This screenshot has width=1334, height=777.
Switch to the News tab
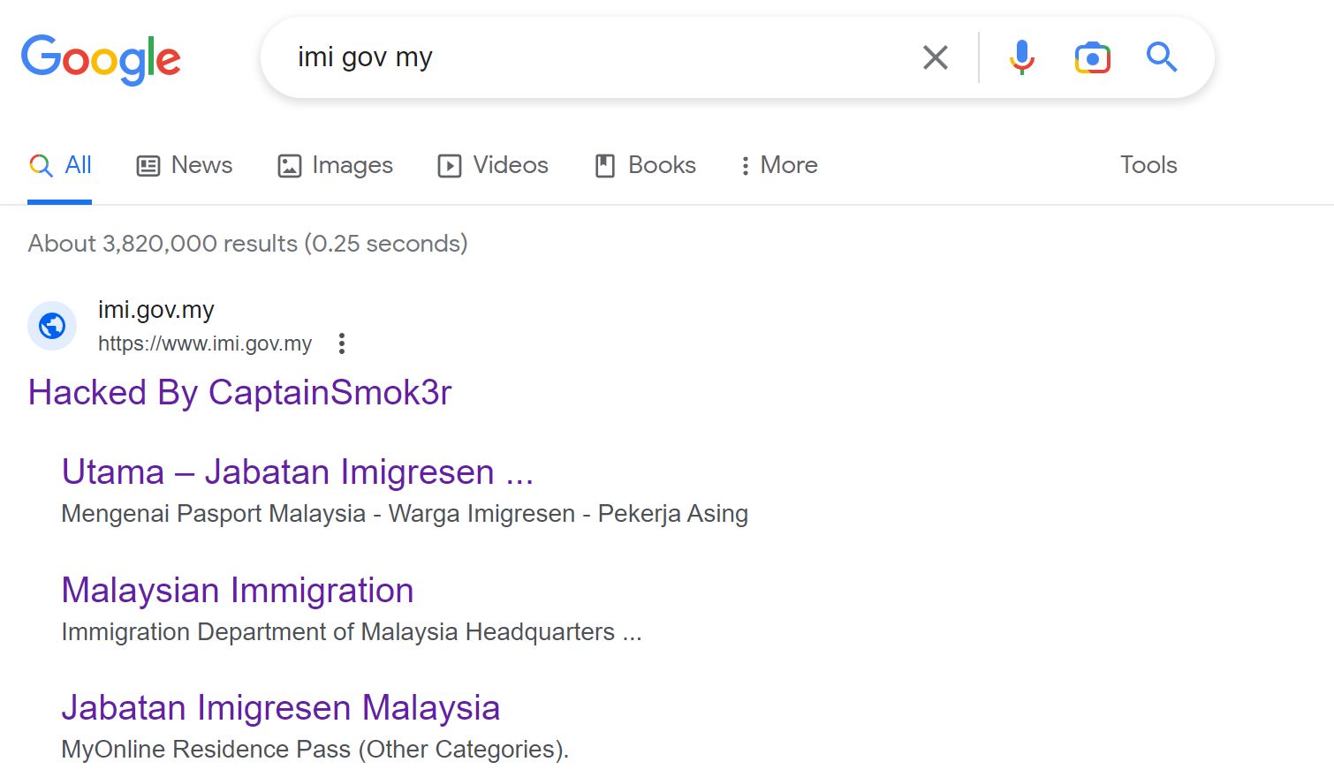point(185,165)
